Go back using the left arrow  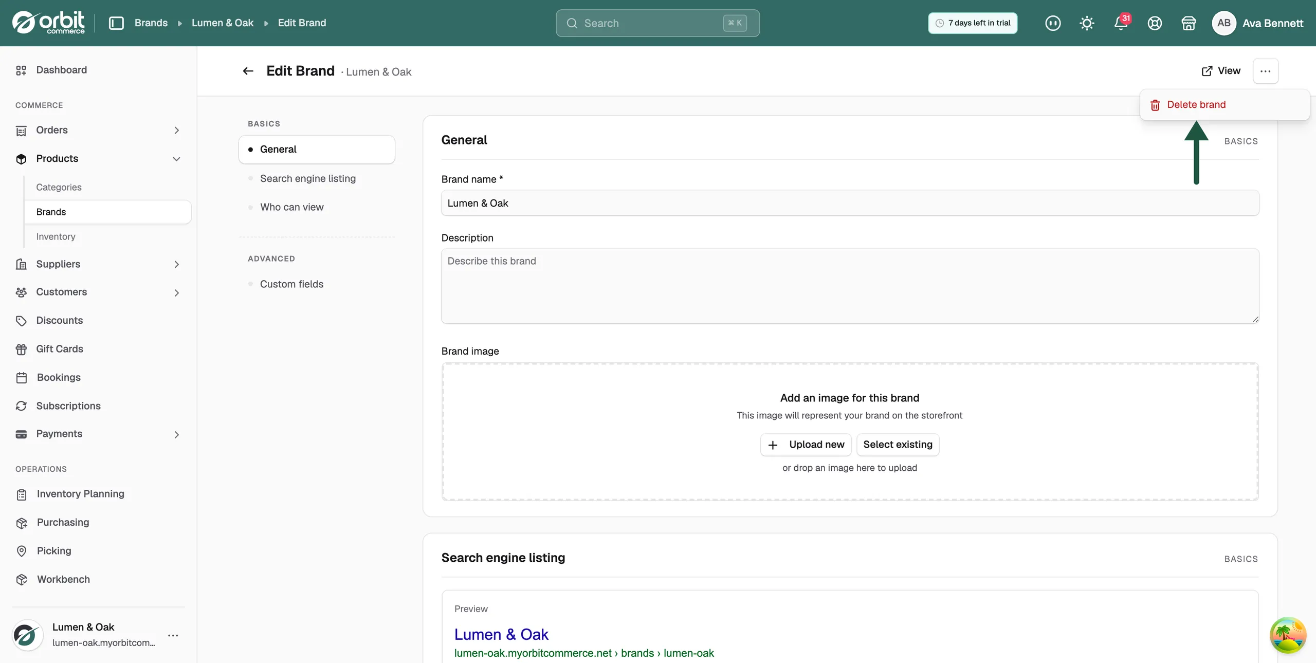(248, 71)
